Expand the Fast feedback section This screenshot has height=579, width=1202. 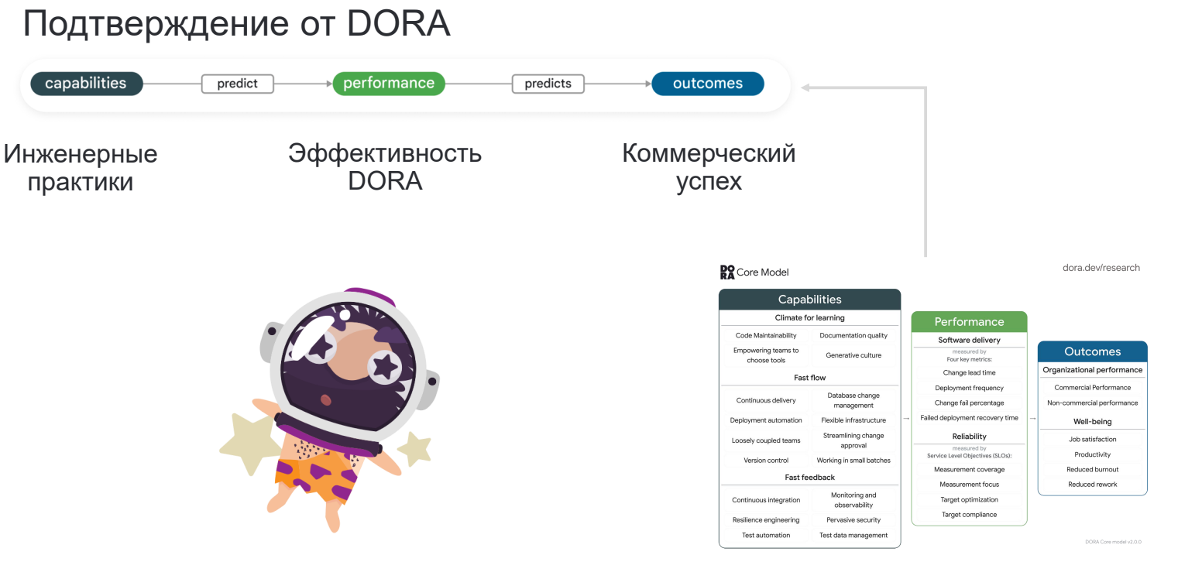click(x=809, y=477)
